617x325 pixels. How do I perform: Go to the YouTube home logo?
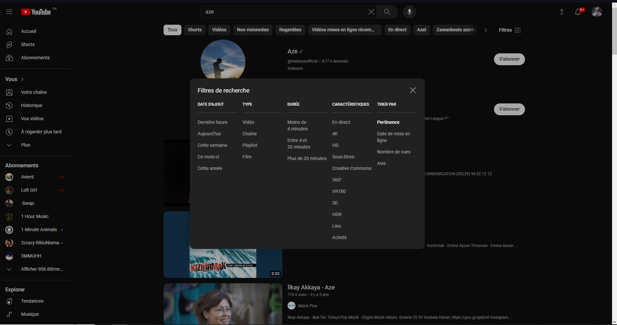pos(36,12)
